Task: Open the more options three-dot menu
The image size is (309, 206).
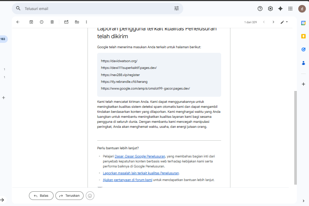Action: coord(86,22)
